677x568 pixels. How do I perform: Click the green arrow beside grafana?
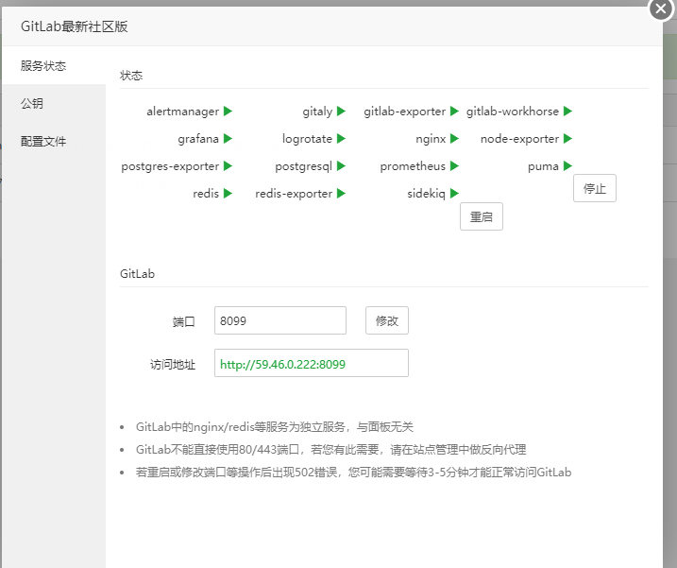(228, 138)
